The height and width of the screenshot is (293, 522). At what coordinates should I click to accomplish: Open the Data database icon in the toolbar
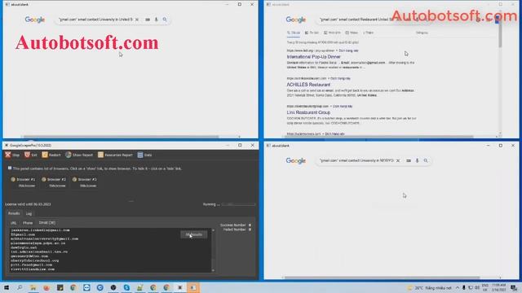coord(140,155)
